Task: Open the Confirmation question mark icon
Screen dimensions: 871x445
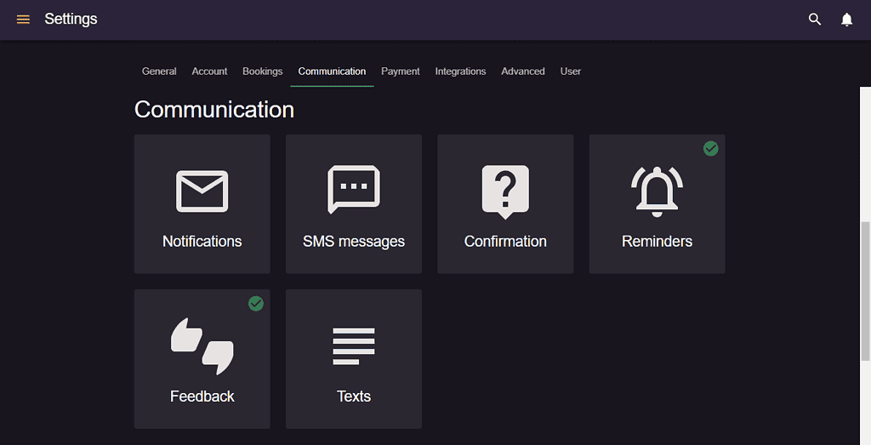Action: pyautogui.click(x=505, y=191)
